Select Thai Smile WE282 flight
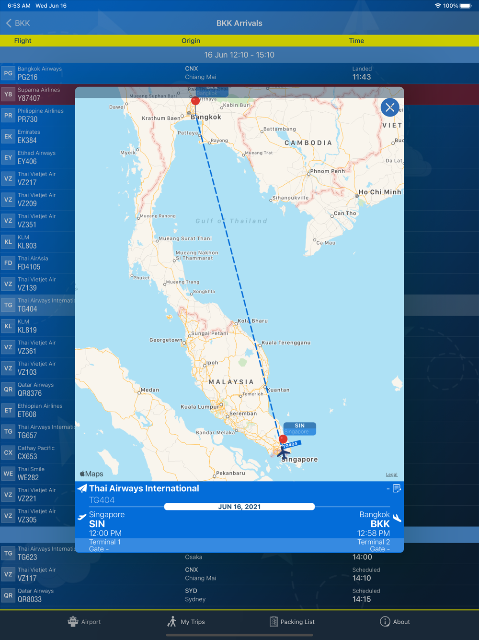 click(x=37, y=474)
